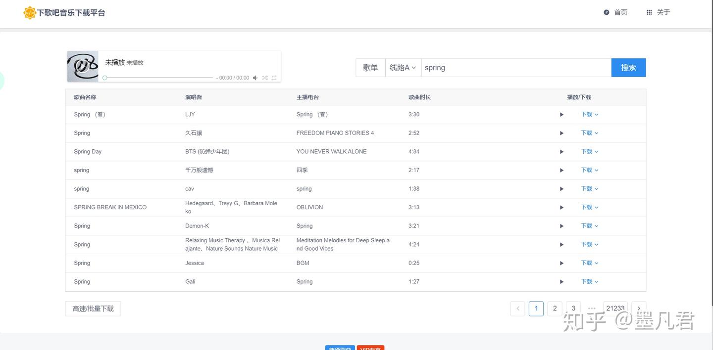This screenshot has height=350, width=713.
Task: Click artist BTS (防弹少年团)
Action: point(207,152)
